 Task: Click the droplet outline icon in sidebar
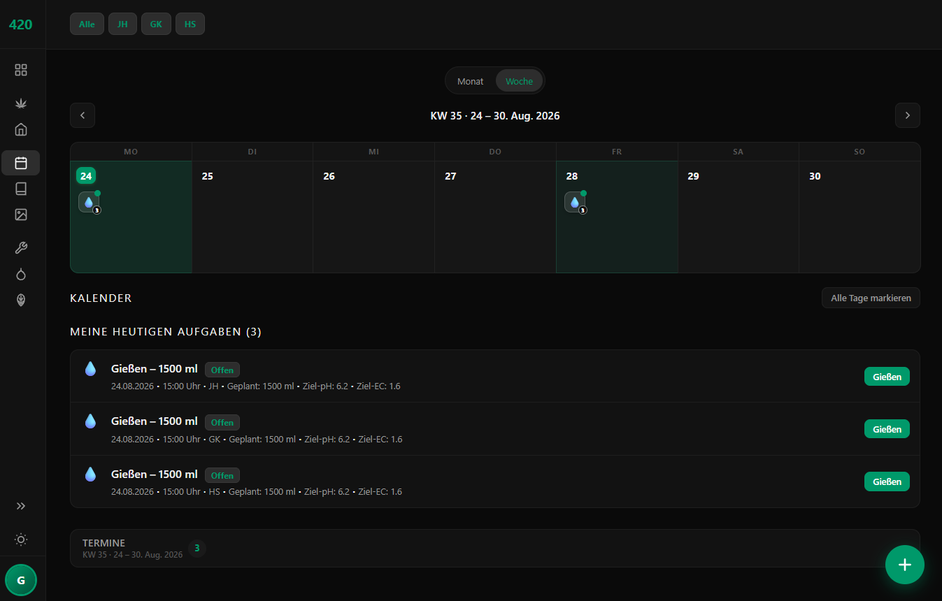21,274
